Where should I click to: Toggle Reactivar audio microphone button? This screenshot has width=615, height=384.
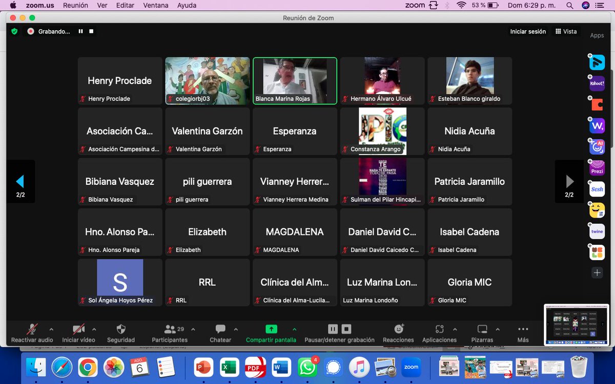click(32, 333)
